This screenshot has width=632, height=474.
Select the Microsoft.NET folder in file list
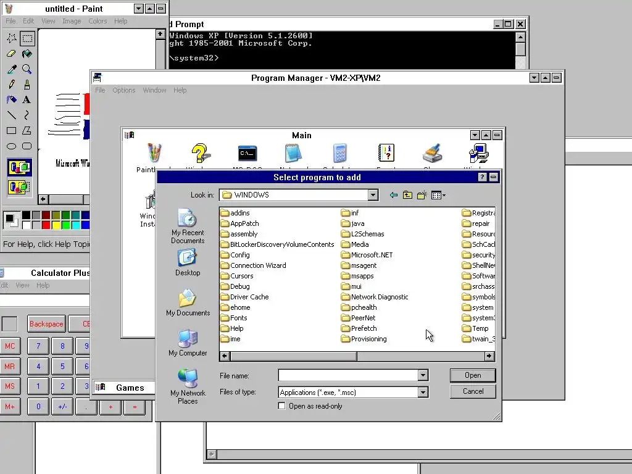(367, 255)
